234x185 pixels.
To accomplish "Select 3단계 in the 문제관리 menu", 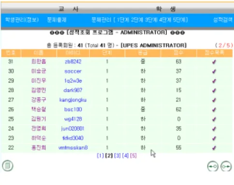I will [151, 20].
